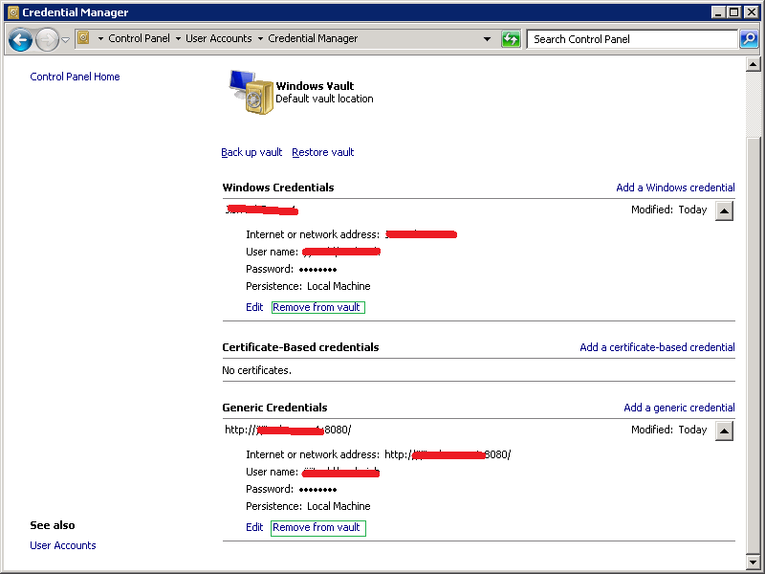The image size is (765, 574).
Task: Go back with the blue Back arrow
Action: [x=20, y=39]
